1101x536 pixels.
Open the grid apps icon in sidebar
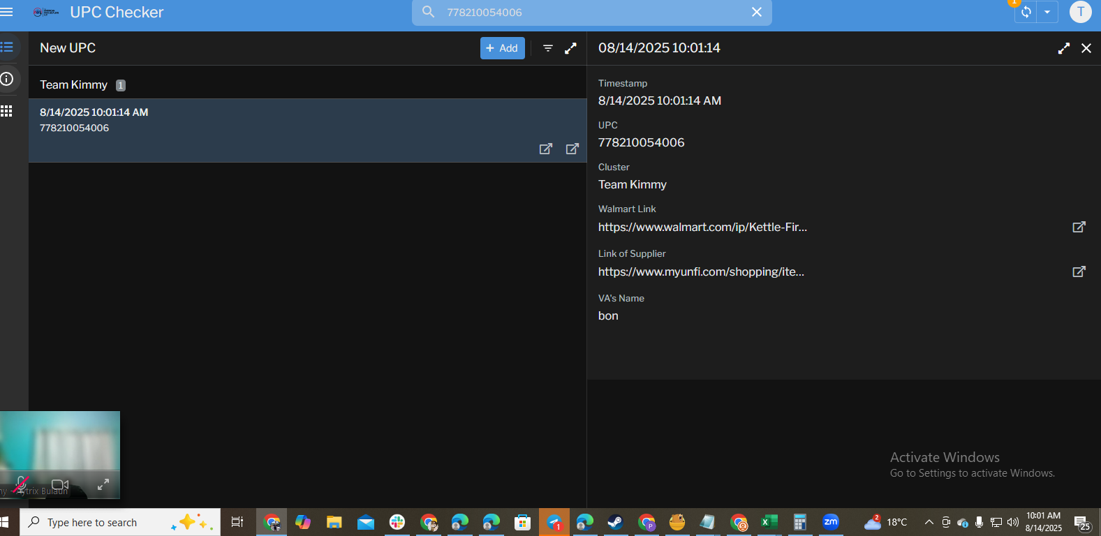click(7, 111)
